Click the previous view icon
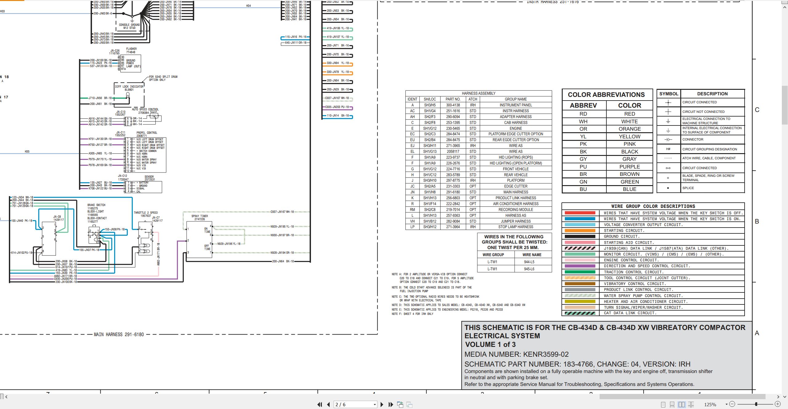The width and height of the screenshot is (788, 409). click(x=400, y=404)
